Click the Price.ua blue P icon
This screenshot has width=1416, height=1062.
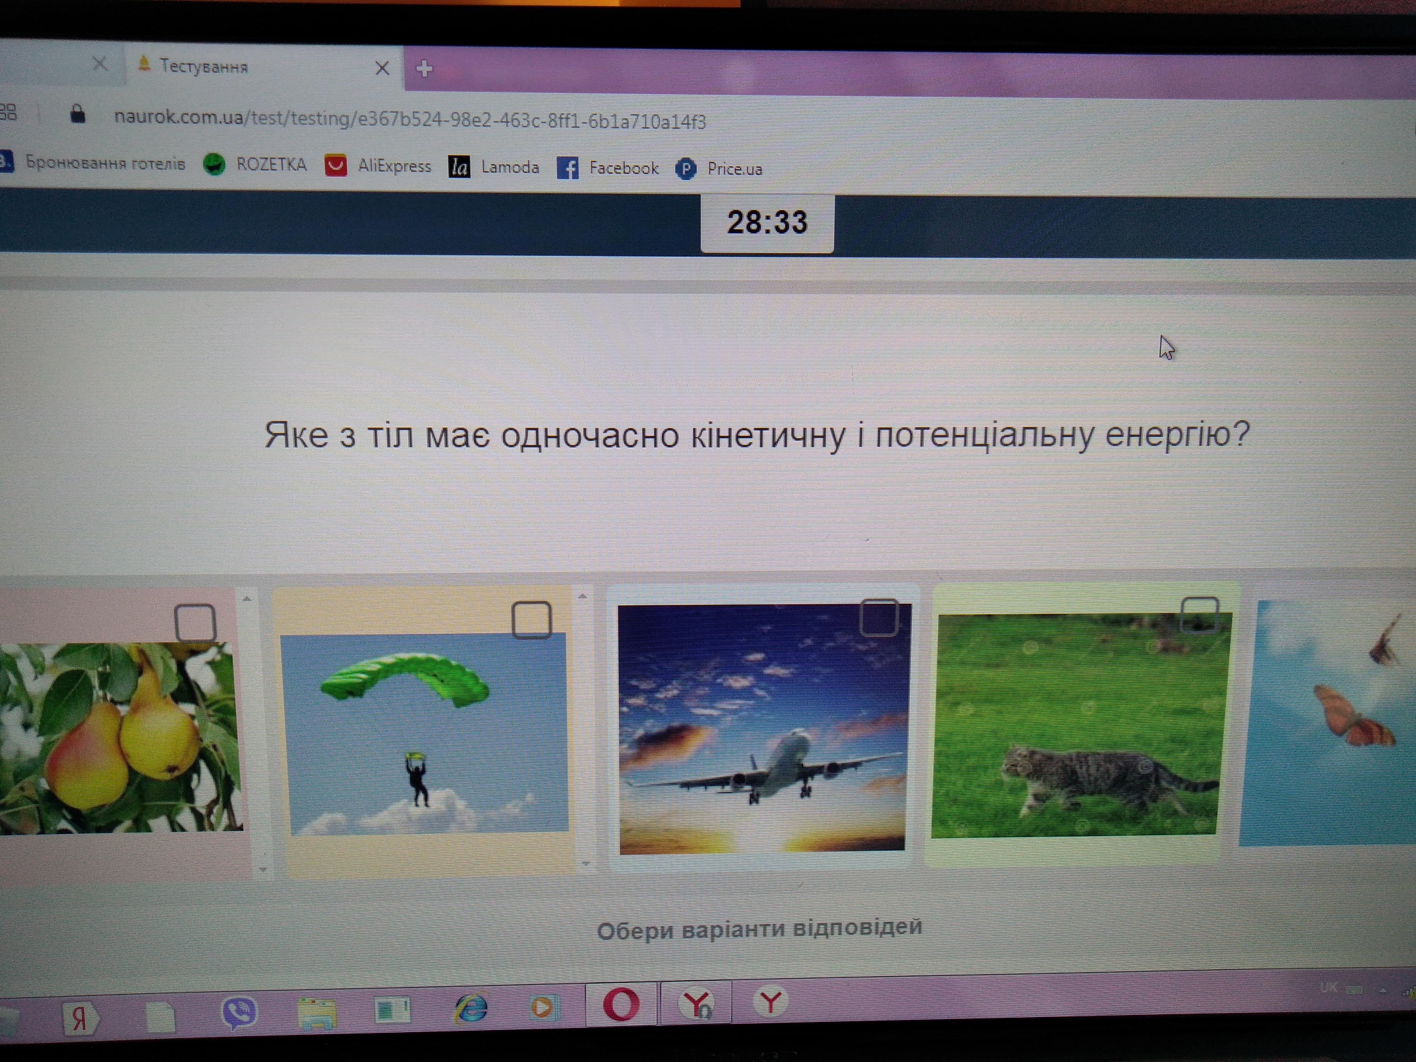point(686,169)
